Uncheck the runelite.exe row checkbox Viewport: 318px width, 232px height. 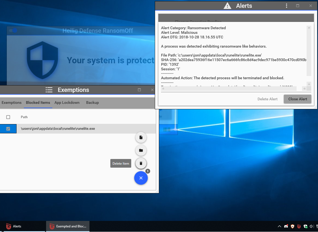pos(8,129)
